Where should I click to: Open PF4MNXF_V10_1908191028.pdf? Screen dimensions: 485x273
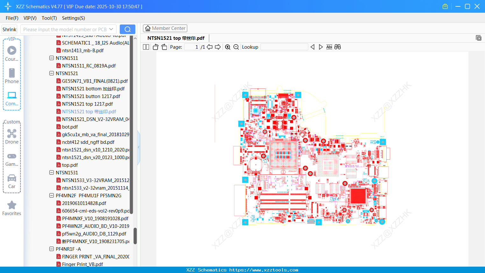95,219
